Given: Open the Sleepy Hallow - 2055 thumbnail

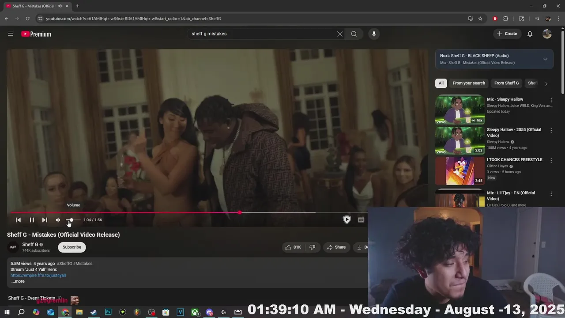Looking at the screenshot, I should [x=460, y=140].
